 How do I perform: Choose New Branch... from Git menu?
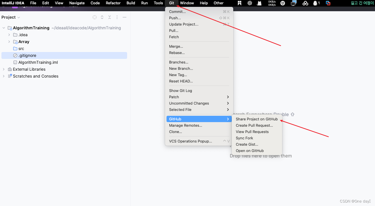point(199,69)
